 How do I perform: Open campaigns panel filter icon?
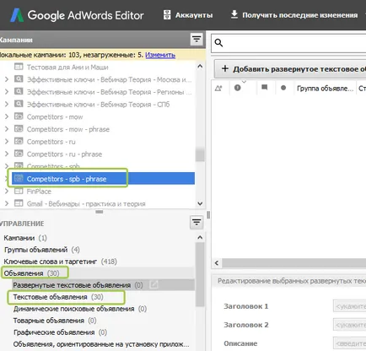196,39
